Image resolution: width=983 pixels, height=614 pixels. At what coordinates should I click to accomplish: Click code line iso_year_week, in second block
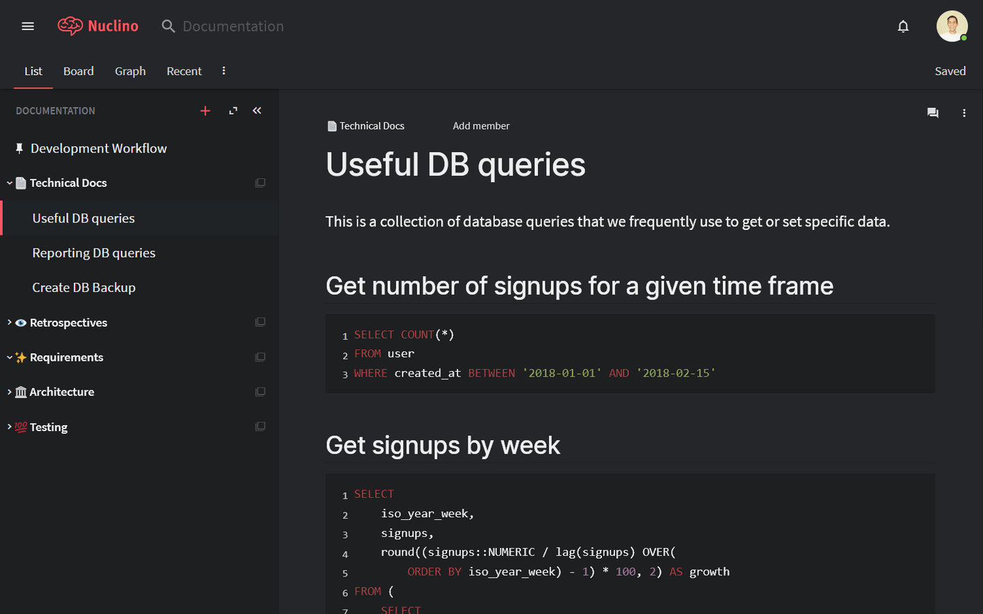tap(427, 514)
